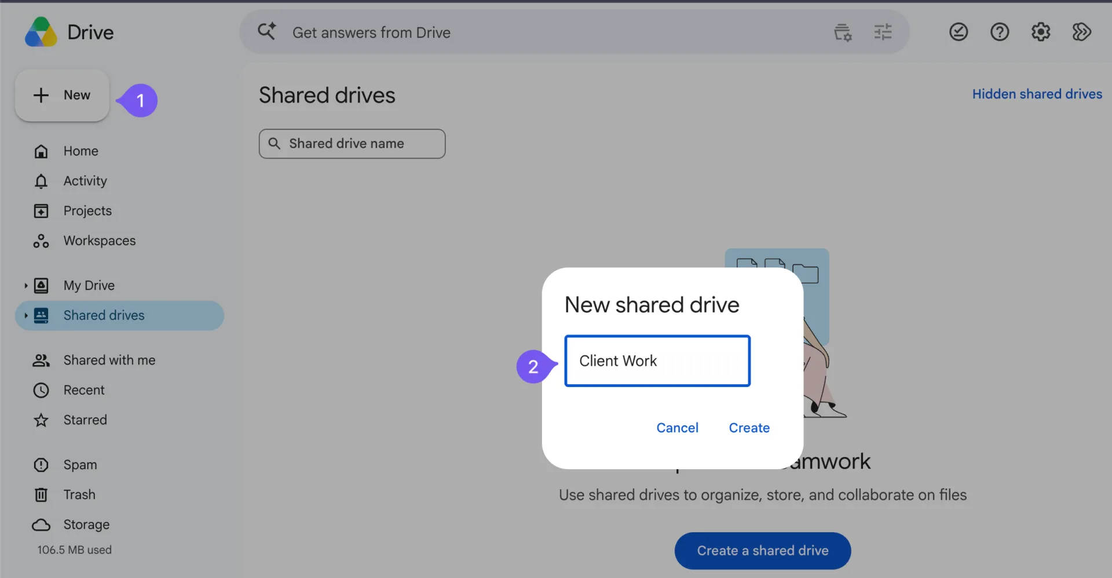The width and height of the screenshot is (1112, 578).
Task: Open Activity in the sidebar
Action: pyautogui.click(x=85, y=181)
